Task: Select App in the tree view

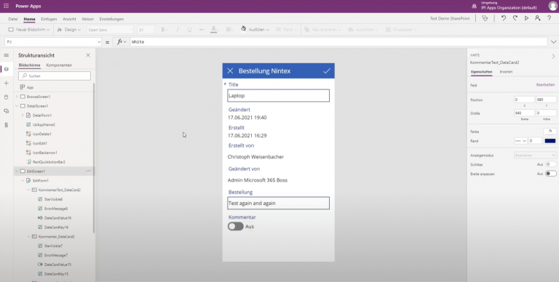Action: [x=30, y=87]
